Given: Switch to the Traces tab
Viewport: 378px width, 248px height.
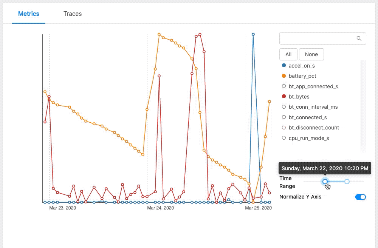Looking at the screenshot, I should [x=73, y=14].
